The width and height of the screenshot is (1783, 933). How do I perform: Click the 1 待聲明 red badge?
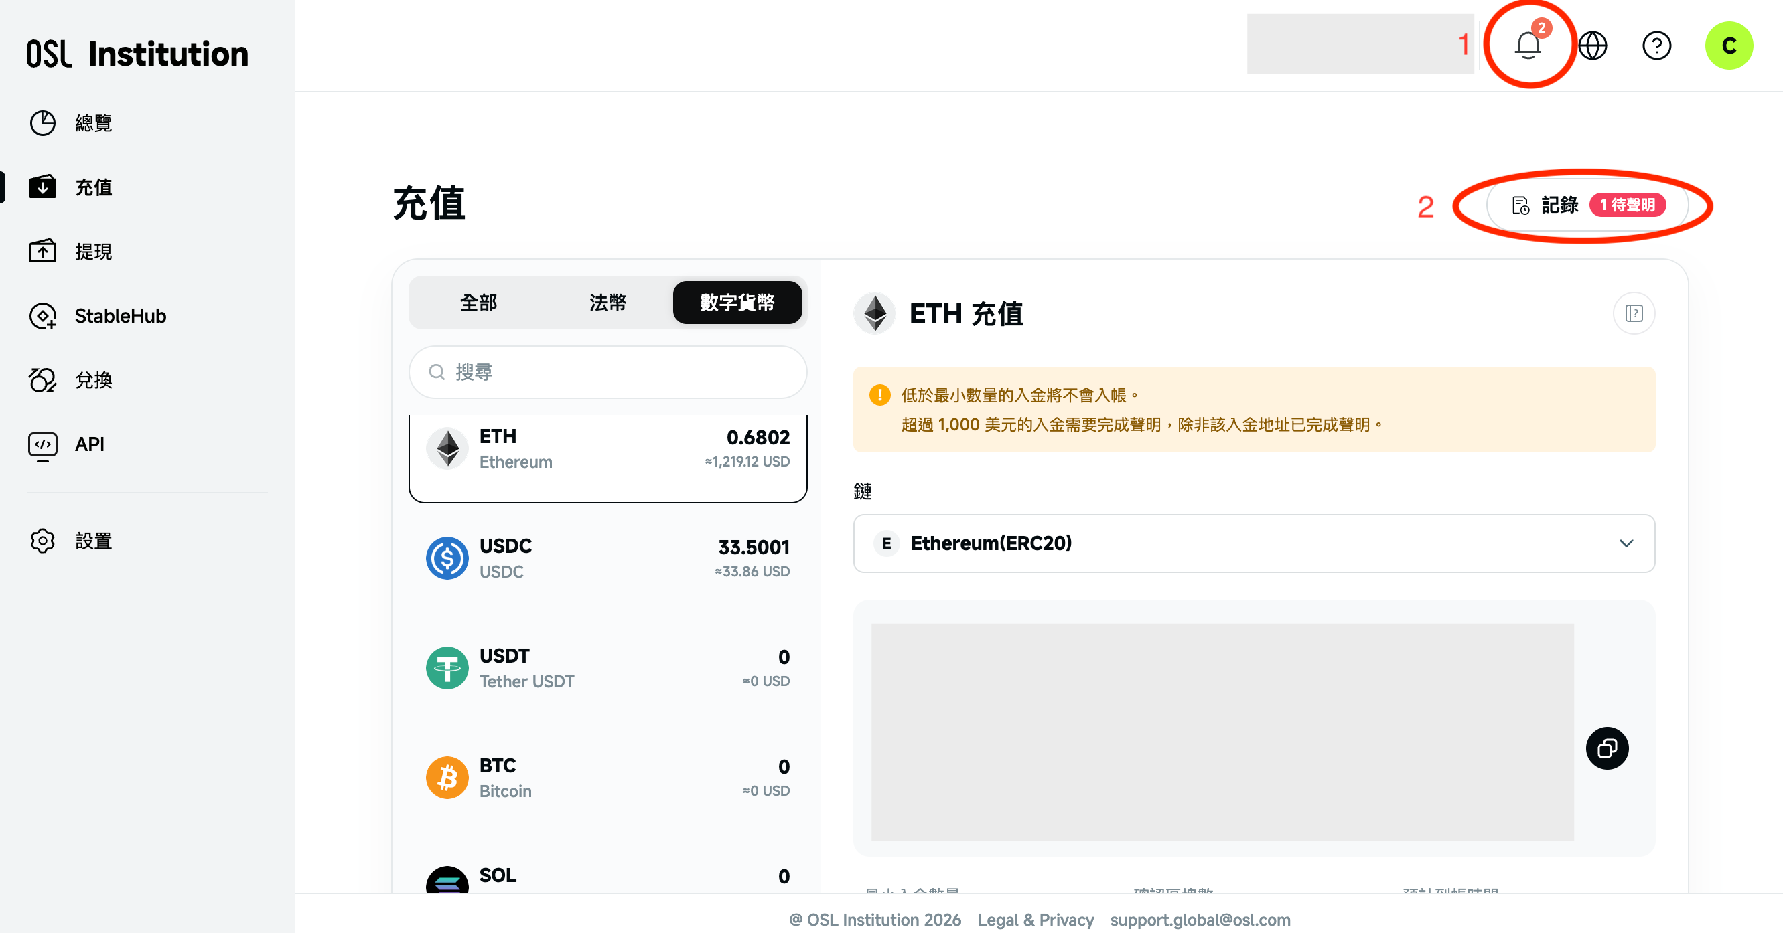point(1626,205)
